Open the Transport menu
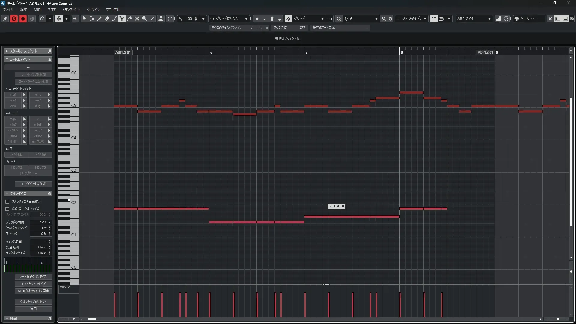Screen dimensions: 576x324 71,10
